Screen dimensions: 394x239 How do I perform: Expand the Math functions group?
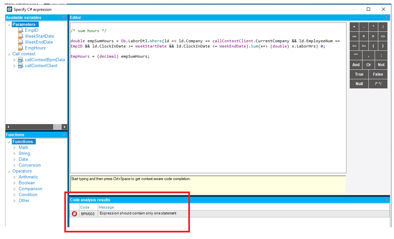pos(14,148)
